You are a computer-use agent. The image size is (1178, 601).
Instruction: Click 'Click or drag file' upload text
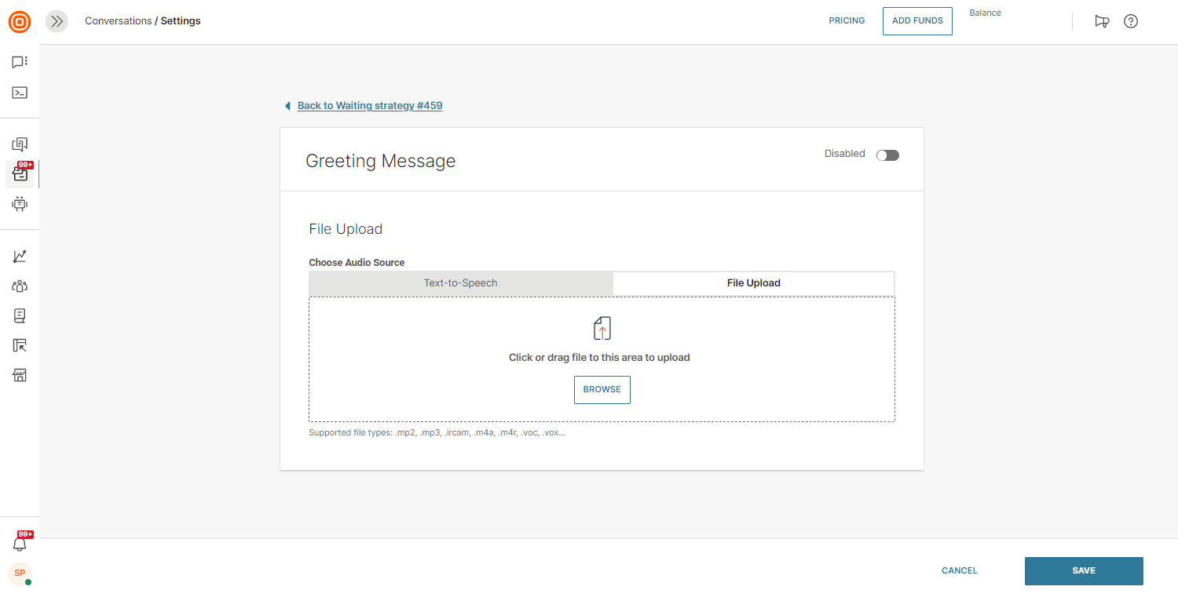(x=599, y=358)
